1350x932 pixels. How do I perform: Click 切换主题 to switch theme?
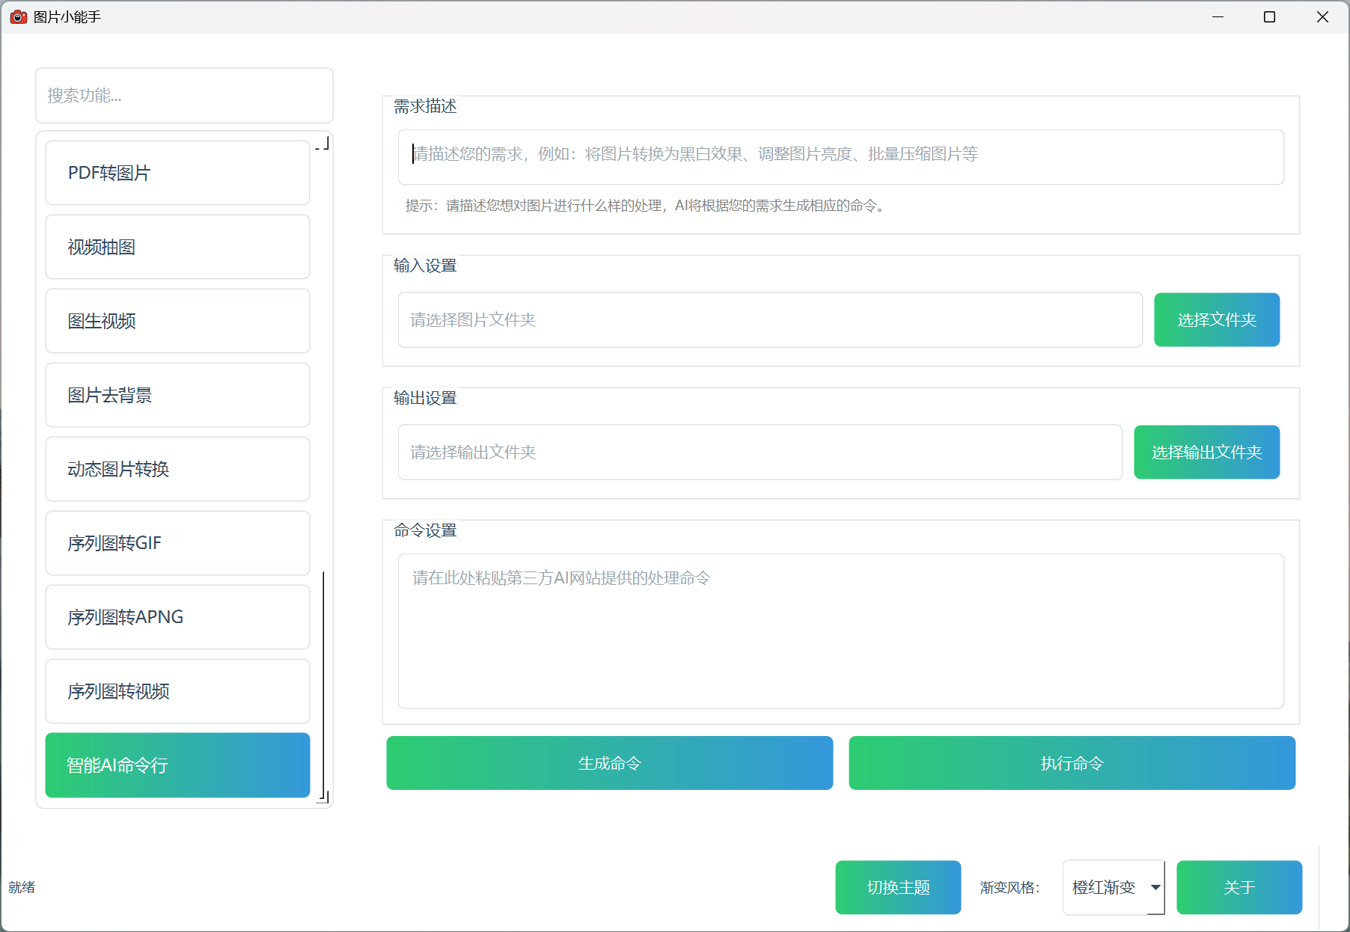pyautogui.click(x=898, y=887)
